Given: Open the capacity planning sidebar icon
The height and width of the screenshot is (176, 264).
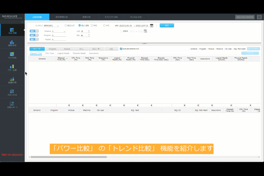Looking at the screenshot, I should pos(12,80).
